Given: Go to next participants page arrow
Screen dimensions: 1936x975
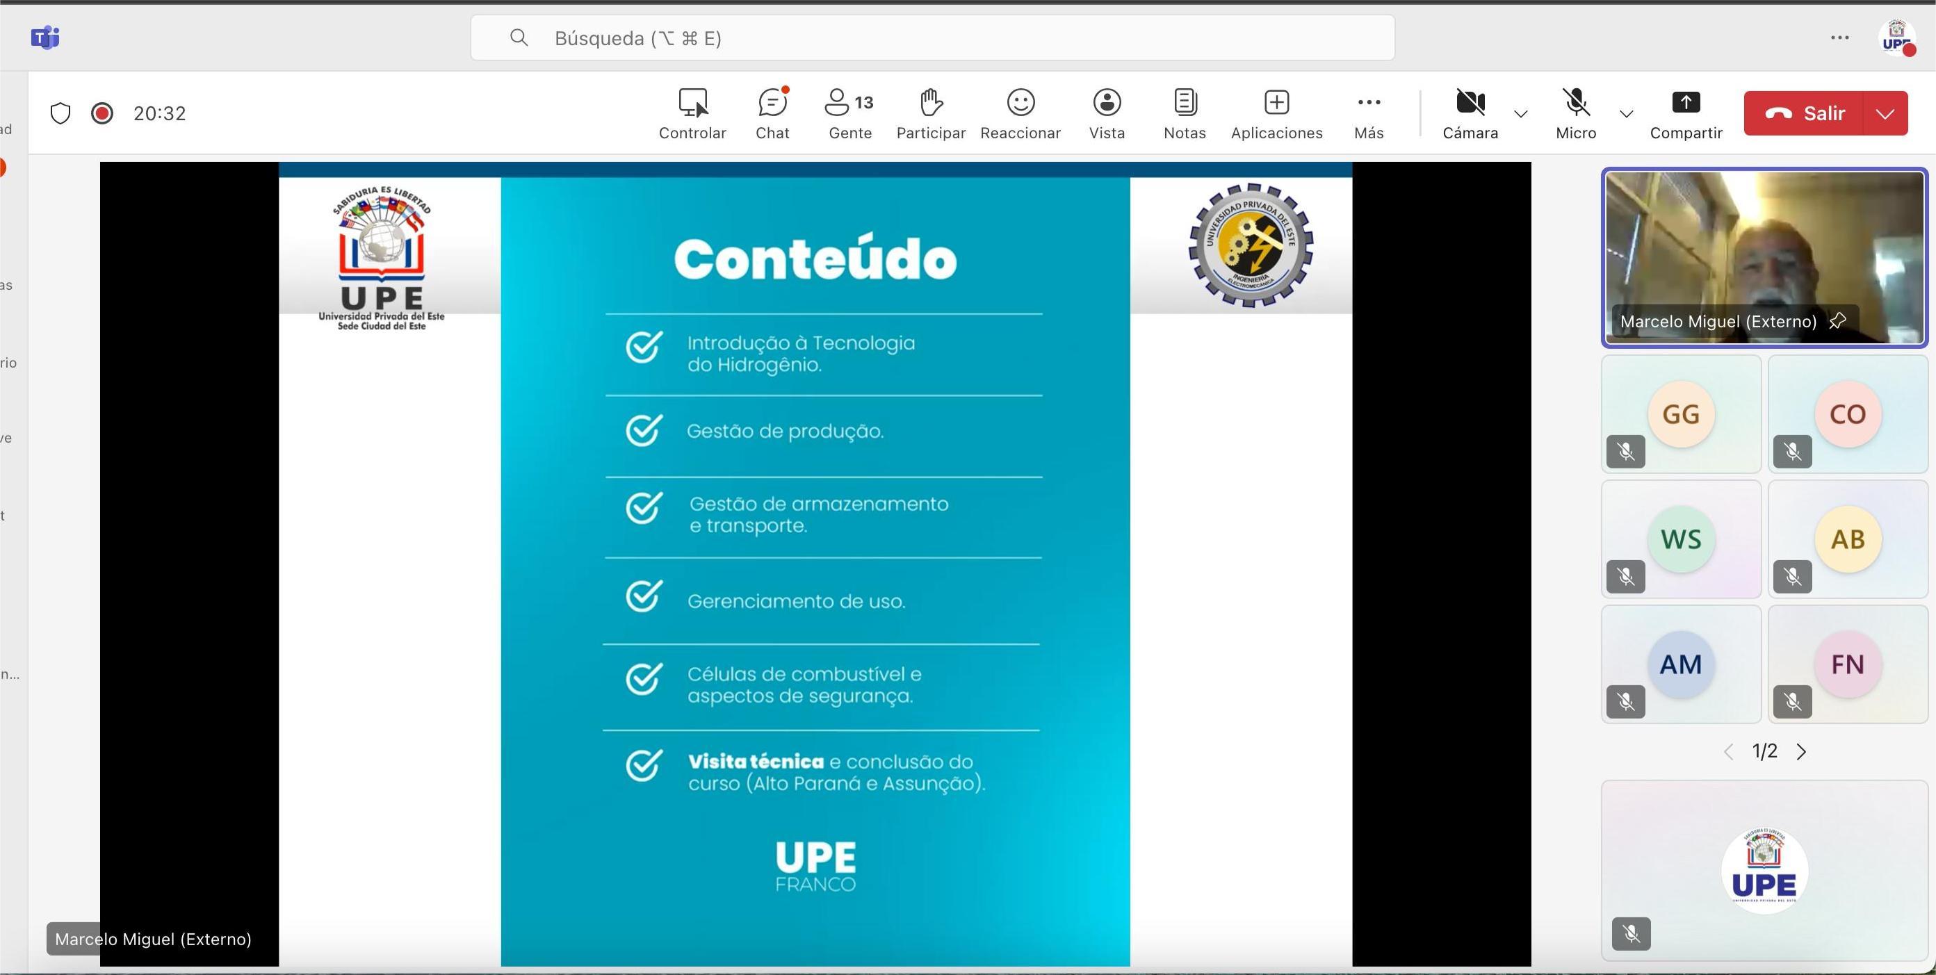Looking at the screenshot, I should point(1801,752).
